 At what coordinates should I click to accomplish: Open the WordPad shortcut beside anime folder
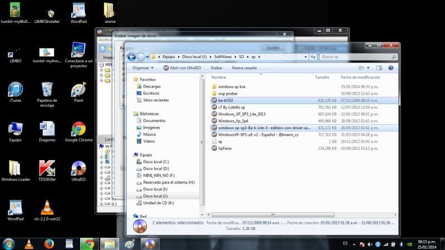pyautogui.click(x=78, y=13)
